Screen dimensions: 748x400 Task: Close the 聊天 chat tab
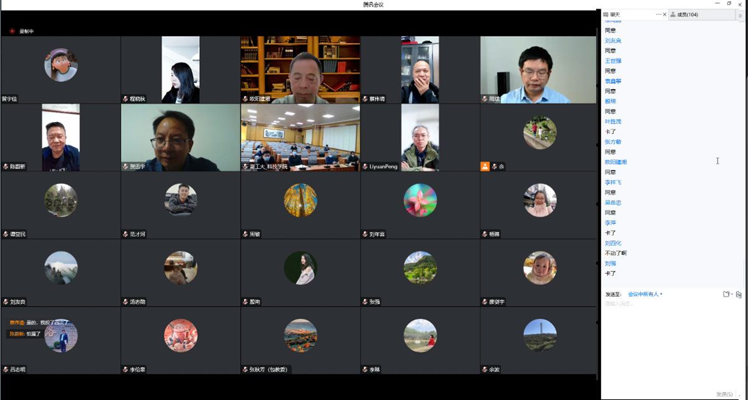665,14
